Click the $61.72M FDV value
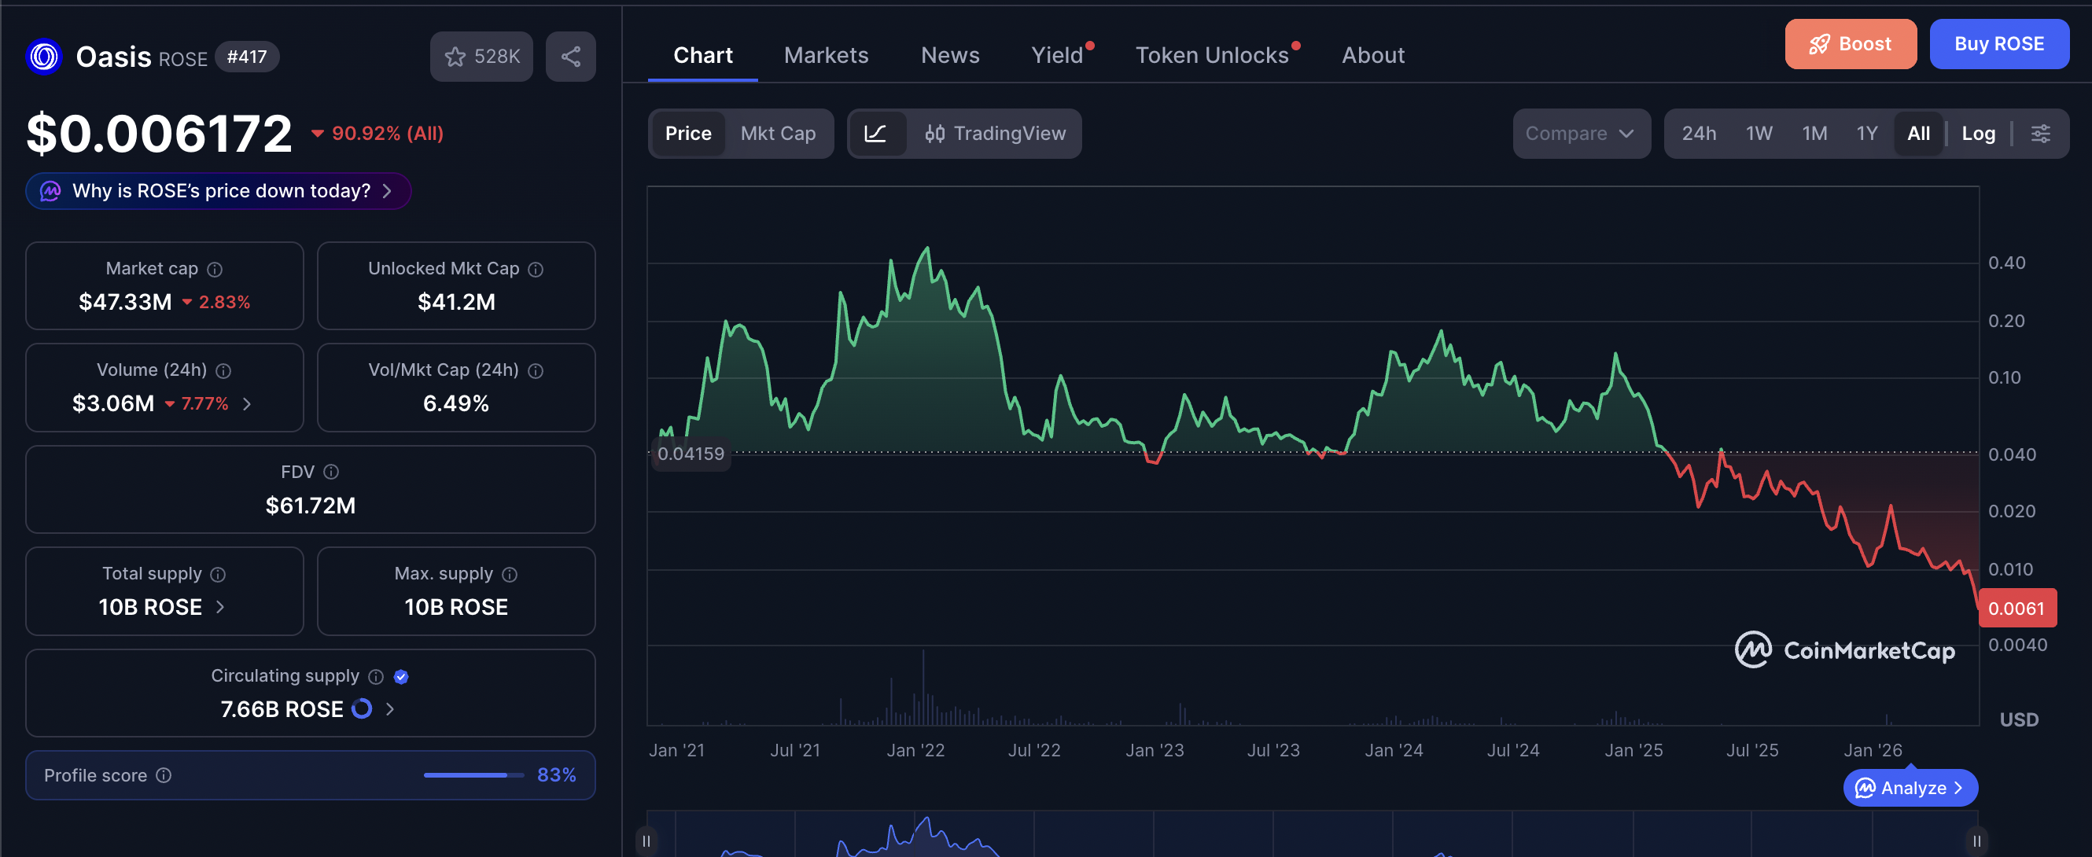 coord(310,506)
